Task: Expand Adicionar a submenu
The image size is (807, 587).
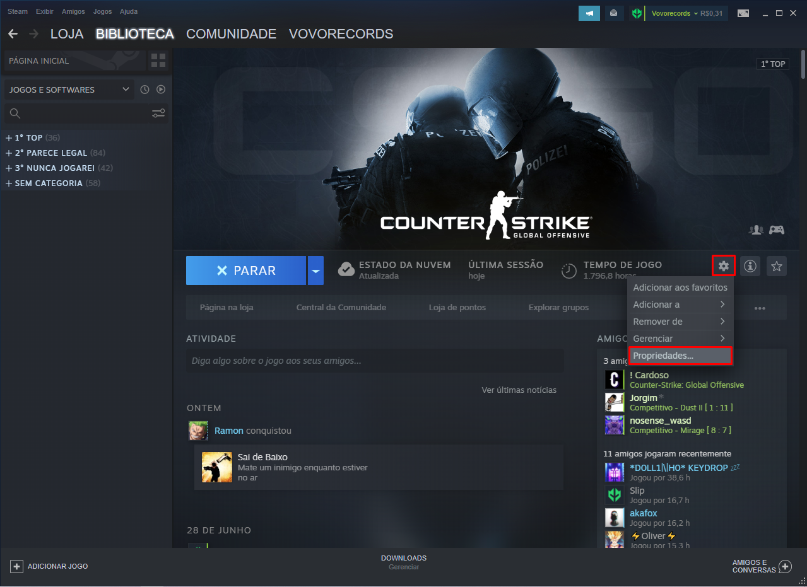Action: point(680,305)
